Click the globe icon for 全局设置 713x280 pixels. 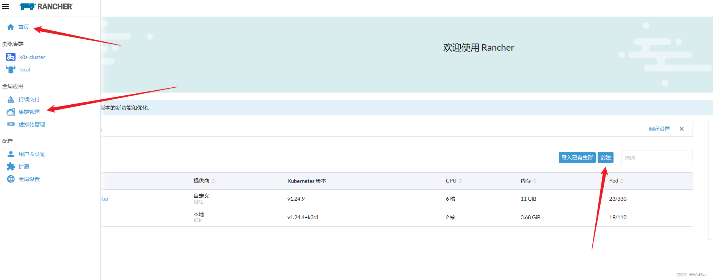[11, 179]
